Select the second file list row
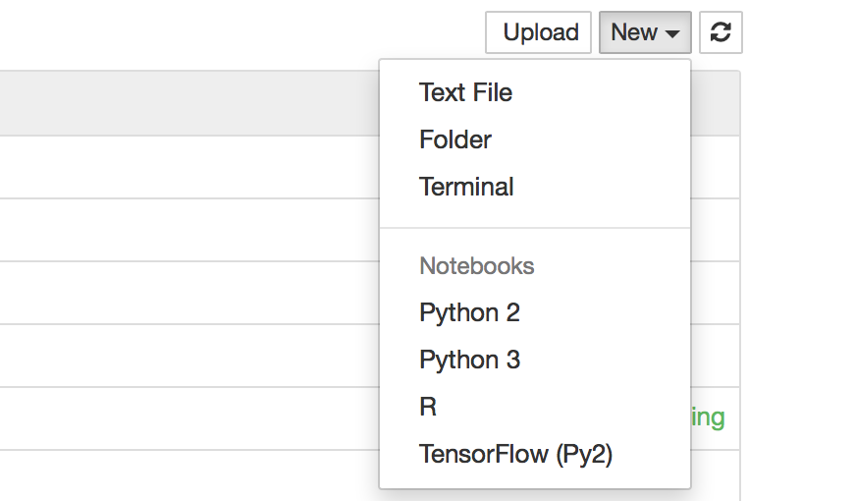Screen dimensions: 854x501 187,230
